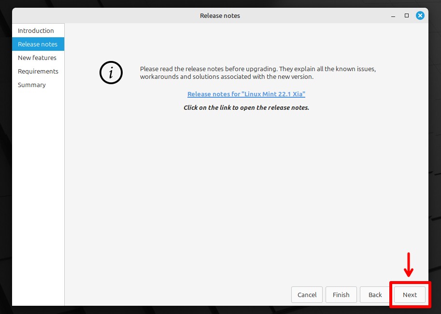The image size is (441, 314).
Task: Click the 'Release notes' window title text
Action: (x=220, y=16)
